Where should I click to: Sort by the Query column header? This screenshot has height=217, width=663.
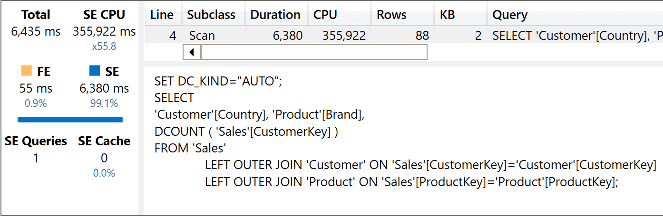tap(575, 15)
